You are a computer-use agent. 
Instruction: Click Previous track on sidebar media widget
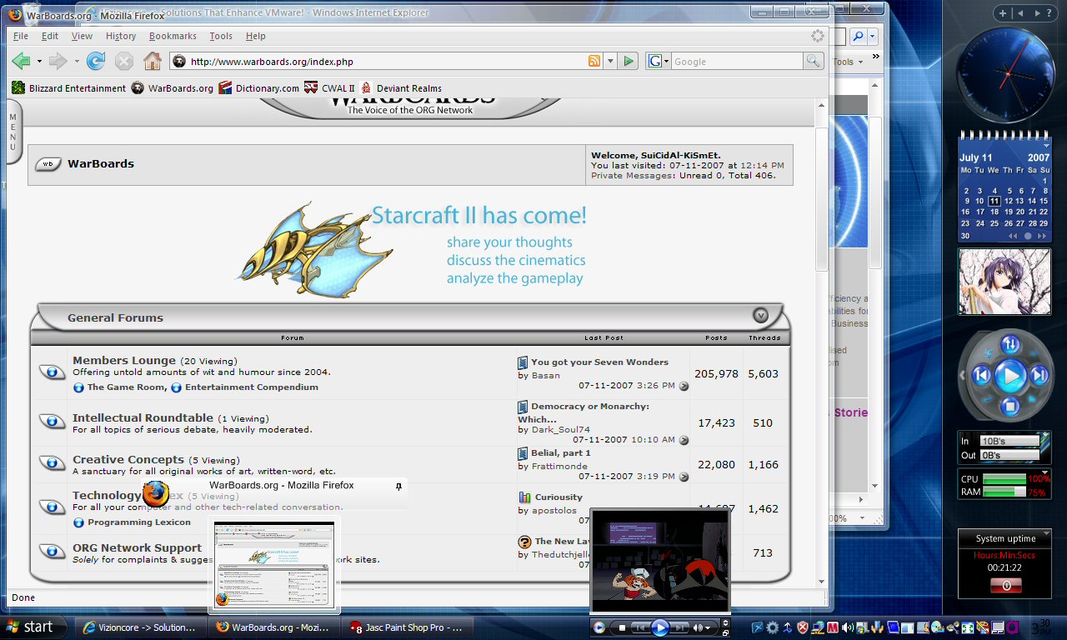(981, 376)
